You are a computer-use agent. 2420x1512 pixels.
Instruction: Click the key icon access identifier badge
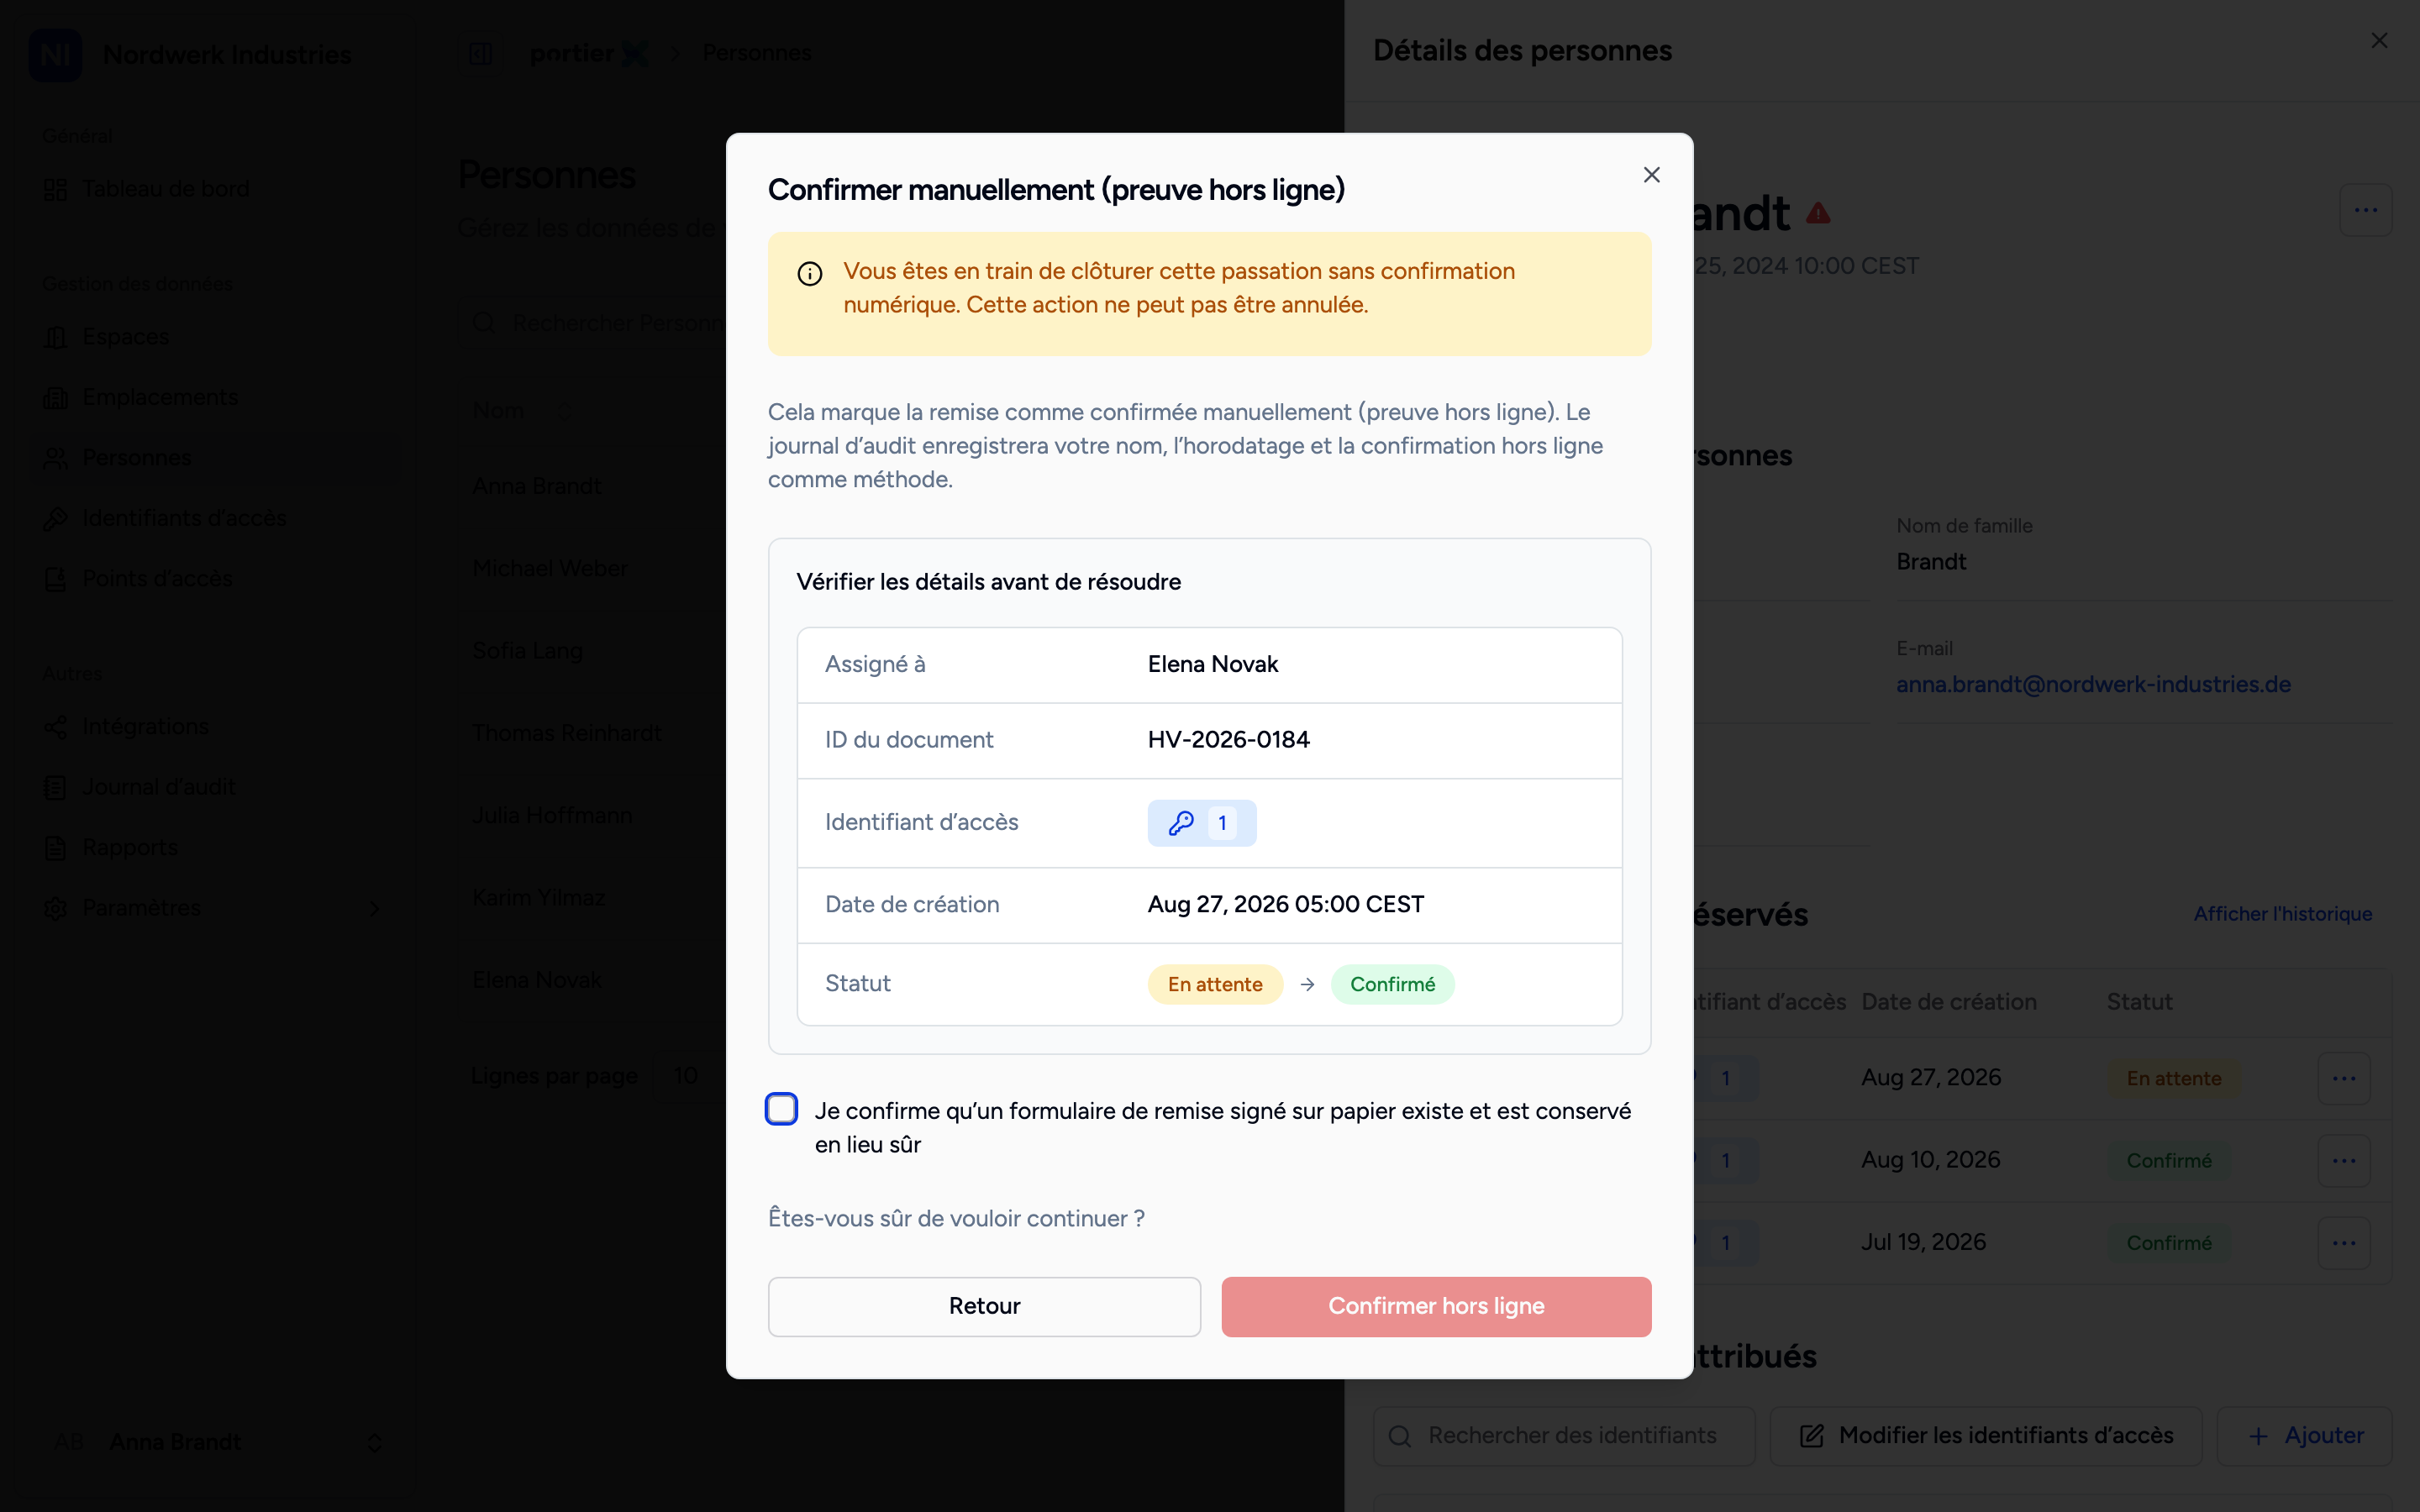(1201, 823)
